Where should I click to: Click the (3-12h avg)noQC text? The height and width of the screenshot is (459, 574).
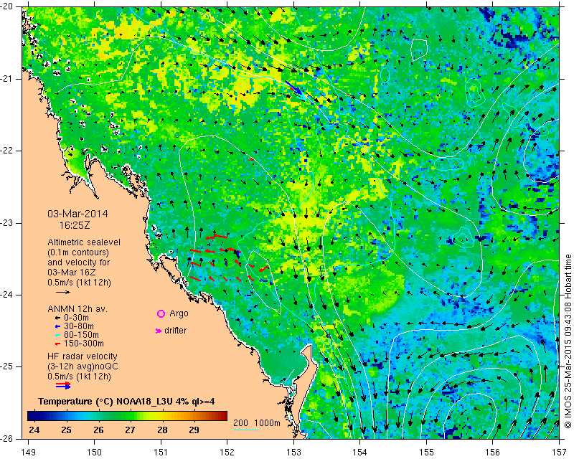pos(83,366)
